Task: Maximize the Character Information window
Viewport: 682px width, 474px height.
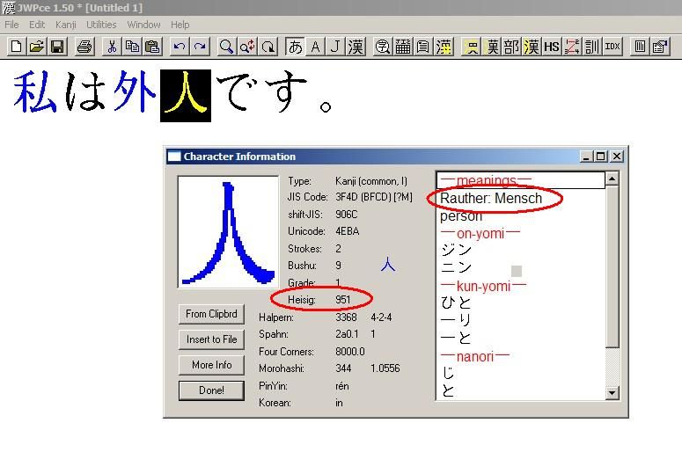Action: pos(601,157)
